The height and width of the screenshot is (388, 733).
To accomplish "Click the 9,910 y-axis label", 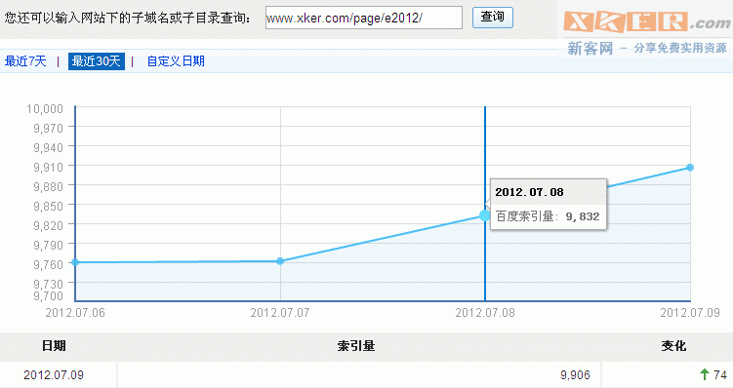I will pyautogui.click(x=48, y=167).
